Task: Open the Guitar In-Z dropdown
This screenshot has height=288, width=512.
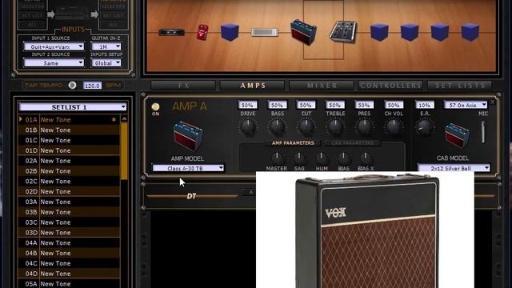Action: [x=106, y=46]
